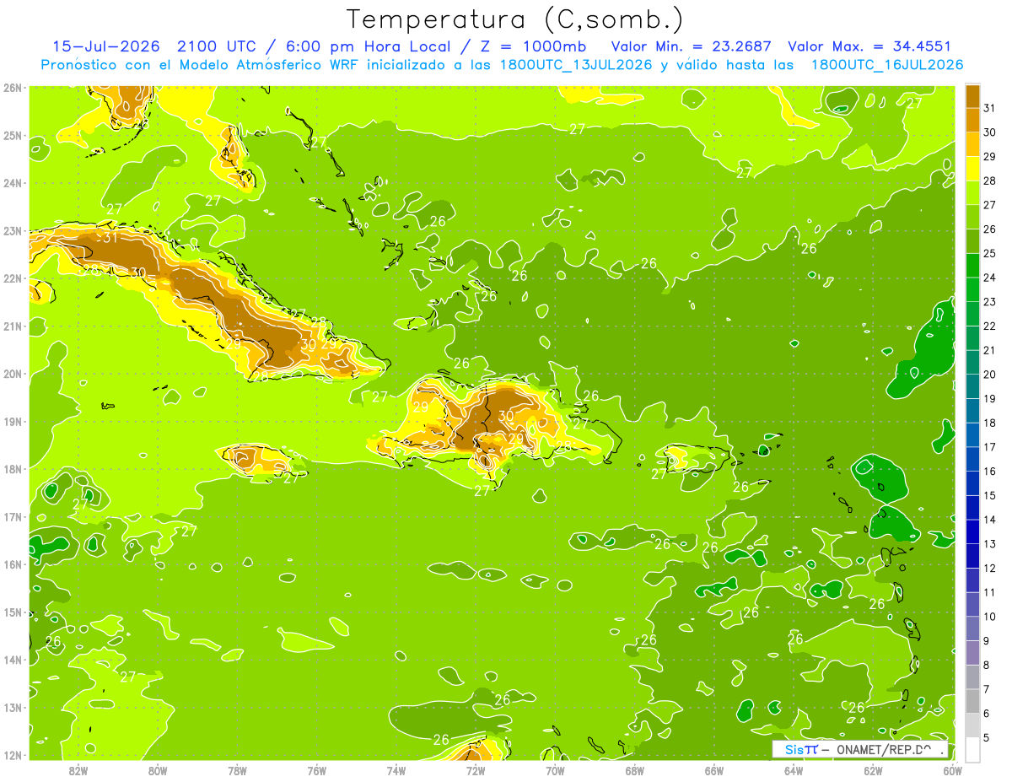Click the 22N latitude axis label

13,278
